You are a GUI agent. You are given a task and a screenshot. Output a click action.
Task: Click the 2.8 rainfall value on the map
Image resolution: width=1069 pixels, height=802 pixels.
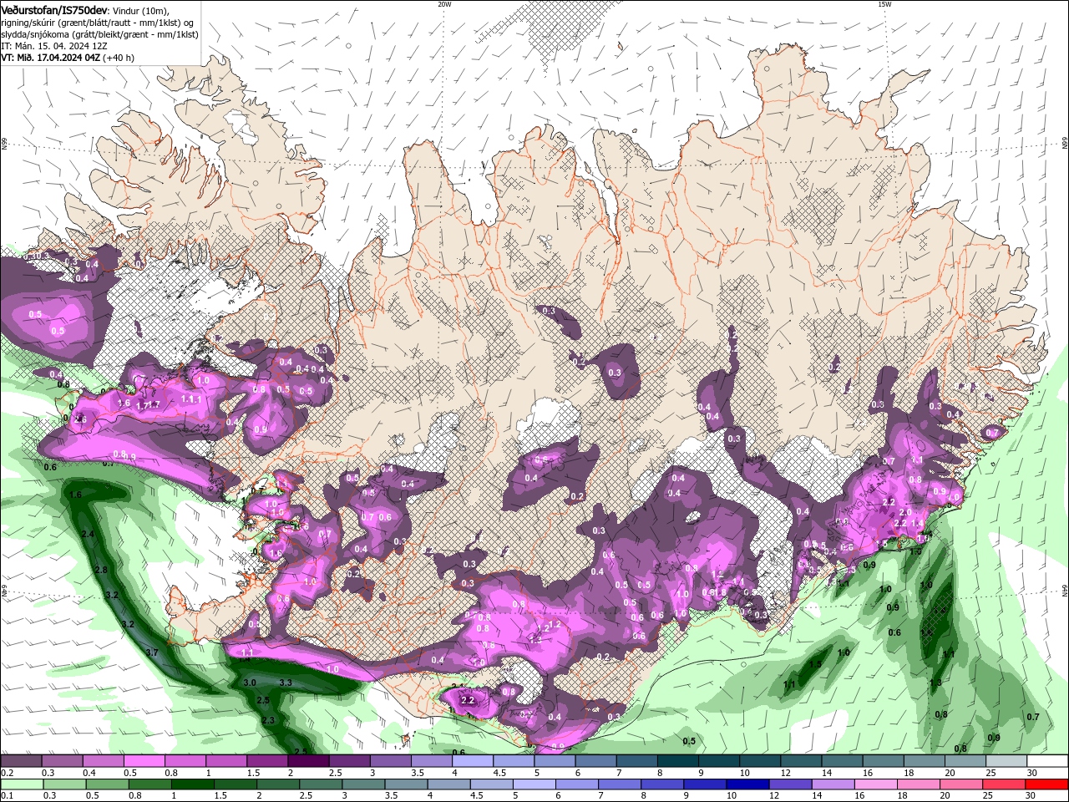click(102, 570)
